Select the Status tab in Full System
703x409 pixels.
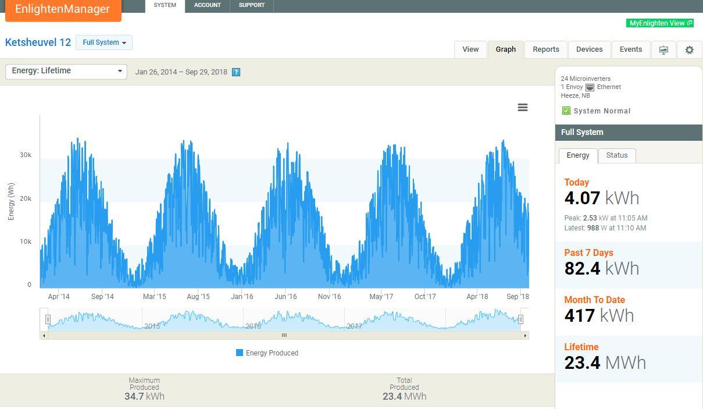pyautogui.click(x=616, y=155)
